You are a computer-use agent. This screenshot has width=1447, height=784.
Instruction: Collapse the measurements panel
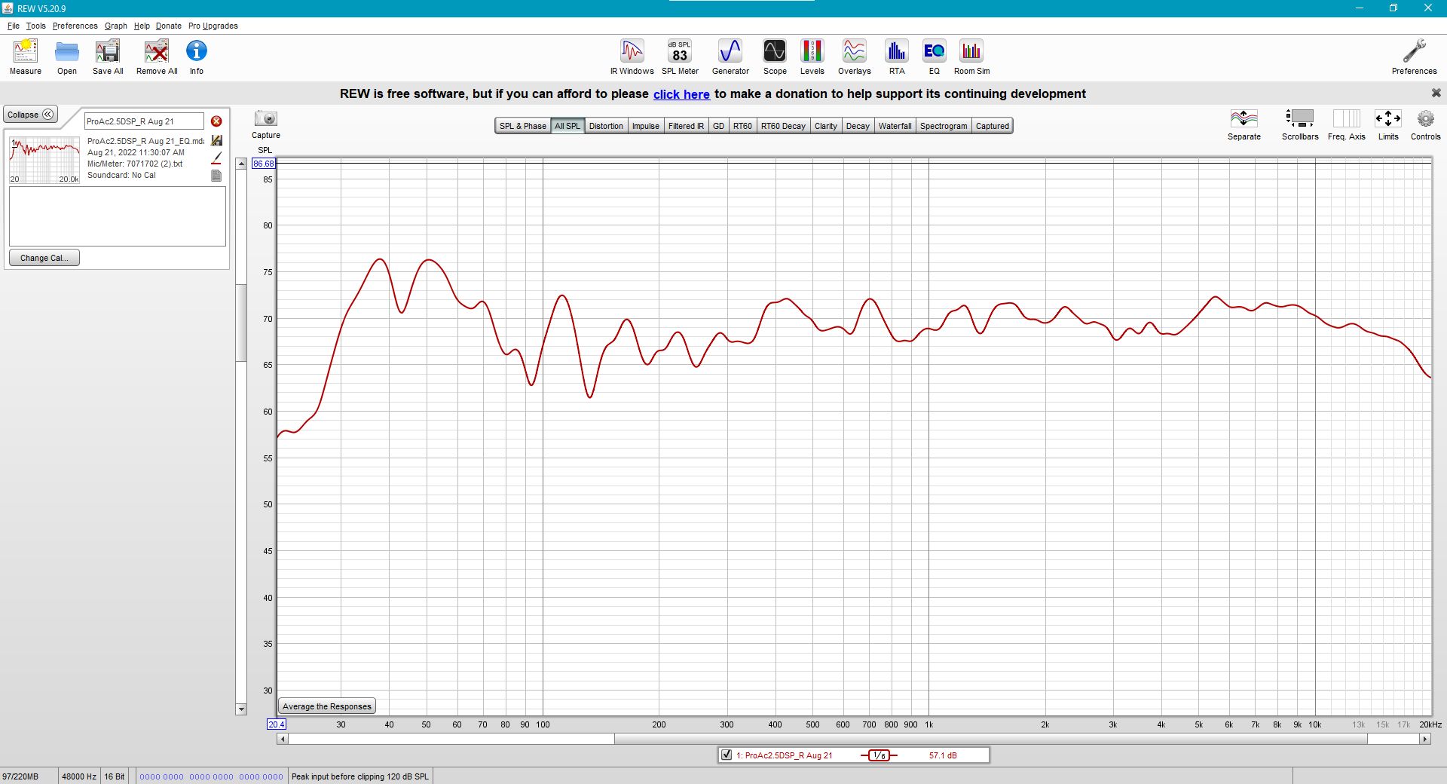31,115
